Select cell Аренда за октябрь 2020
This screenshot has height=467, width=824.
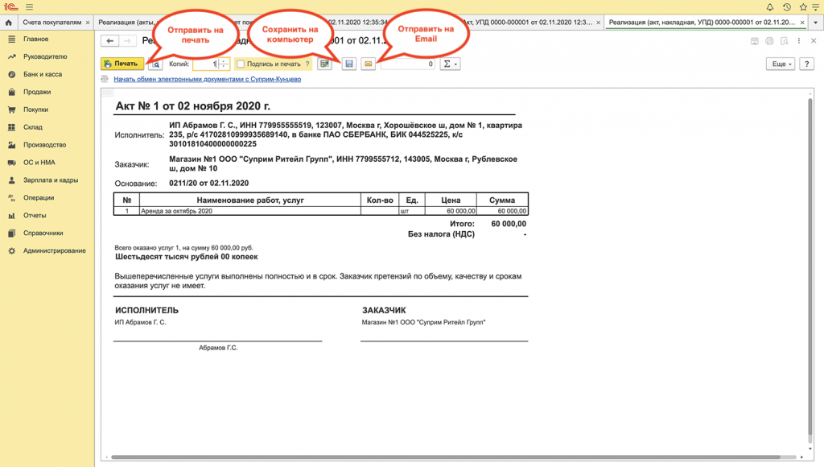pos(250,211)
